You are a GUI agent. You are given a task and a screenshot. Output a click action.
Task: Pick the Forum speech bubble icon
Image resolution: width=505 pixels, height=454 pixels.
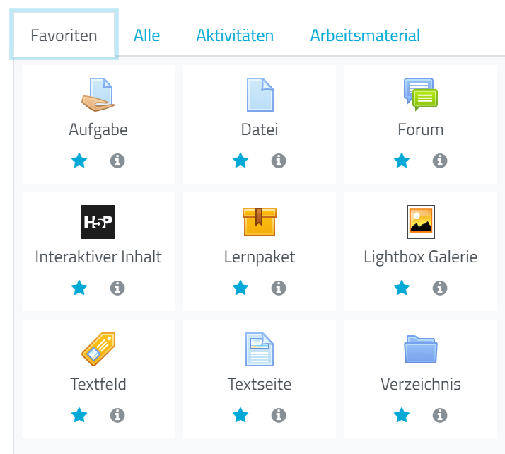421,95
